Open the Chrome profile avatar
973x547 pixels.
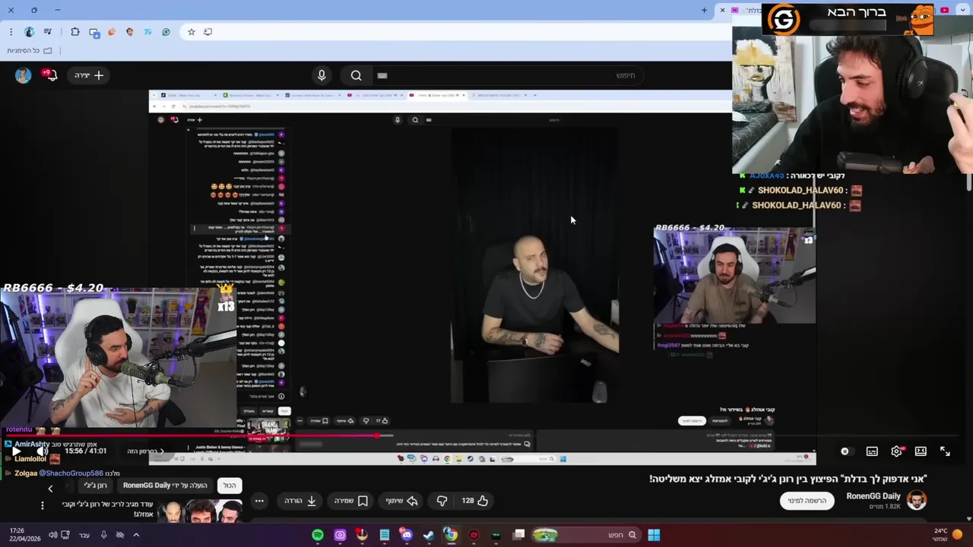click(29, 32)
